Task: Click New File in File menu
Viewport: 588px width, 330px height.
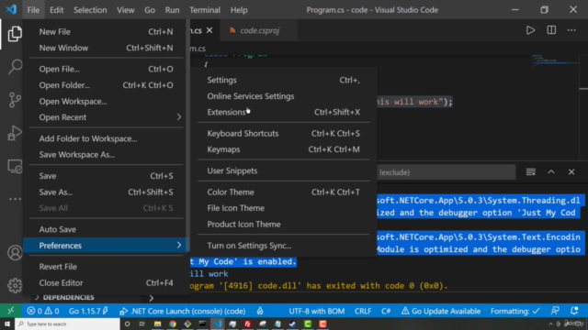Action: pyautogui.click(x=107, y=32)
